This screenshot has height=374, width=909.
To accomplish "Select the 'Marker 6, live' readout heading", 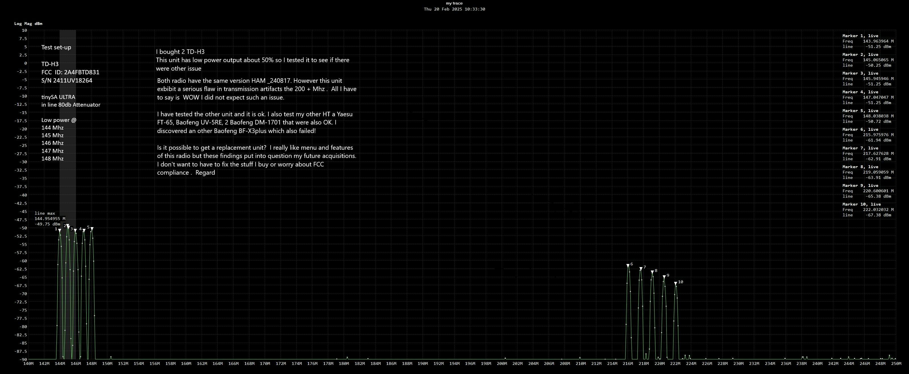I will 860,129.
